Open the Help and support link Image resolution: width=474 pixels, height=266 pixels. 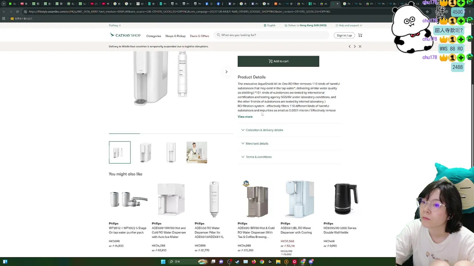tap(348, 25)
